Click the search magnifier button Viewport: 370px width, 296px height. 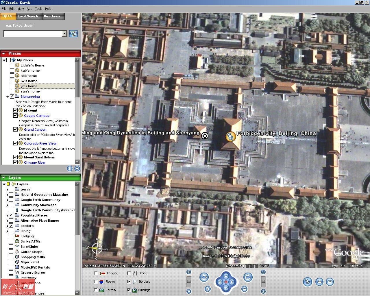tap(73, 34)
